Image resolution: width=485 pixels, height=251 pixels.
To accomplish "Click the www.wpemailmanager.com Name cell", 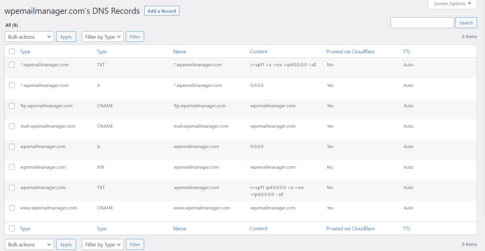I will point(202,208).
